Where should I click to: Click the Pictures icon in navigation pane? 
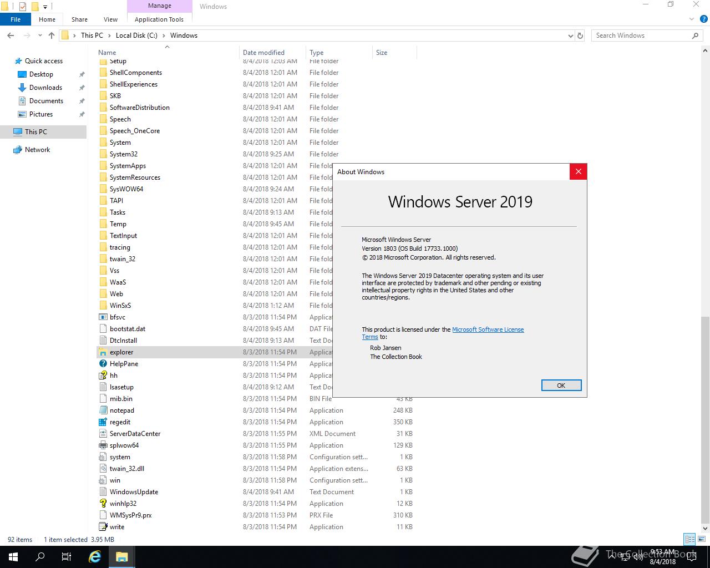[x=22, y=114]
